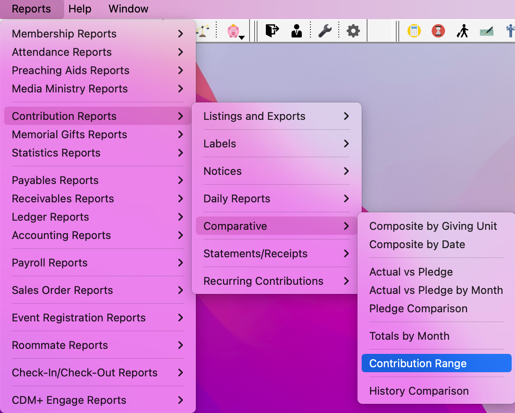Expand the Statements/Receipts submenu
515x413 pixels.
(x=276, y=254)
